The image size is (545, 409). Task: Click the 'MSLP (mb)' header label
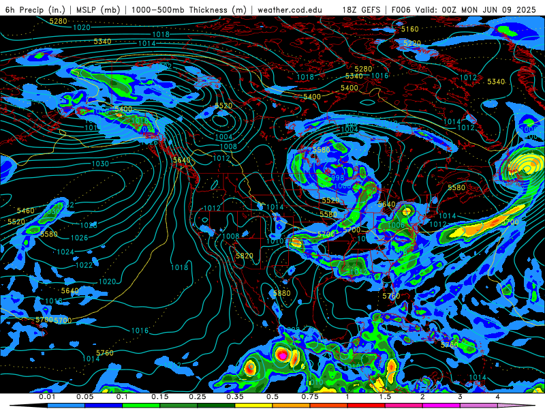pyautogui.click(x=98, y=10)
